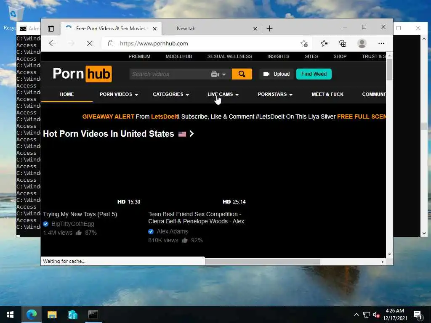Switch to Command Prompt in the taskbar
This screenshot has height=323, width=431.
[x=93, y=315]
